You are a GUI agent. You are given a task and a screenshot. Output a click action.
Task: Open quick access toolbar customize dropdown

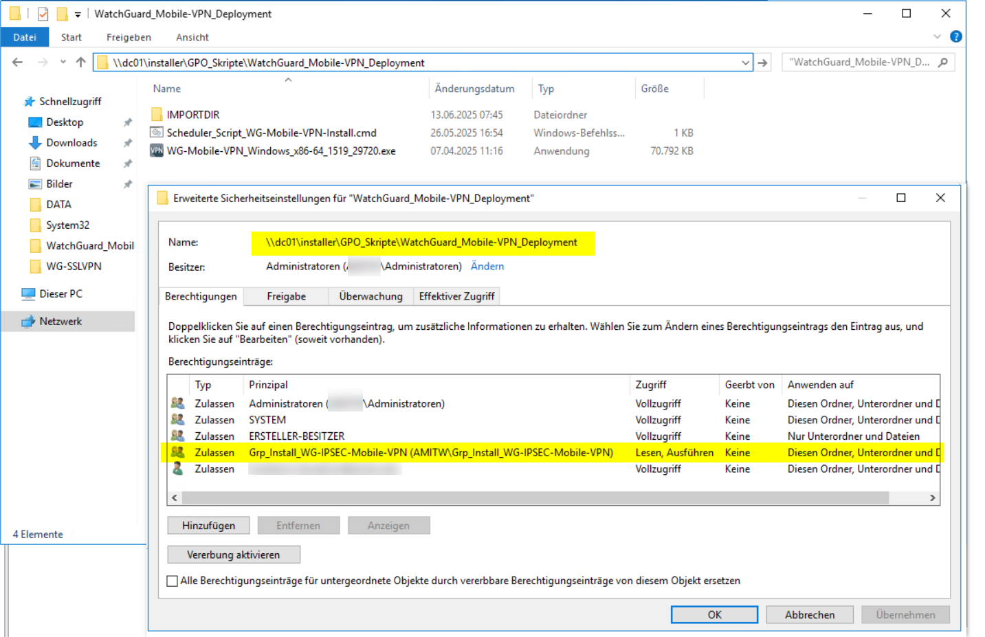[78, 14]
